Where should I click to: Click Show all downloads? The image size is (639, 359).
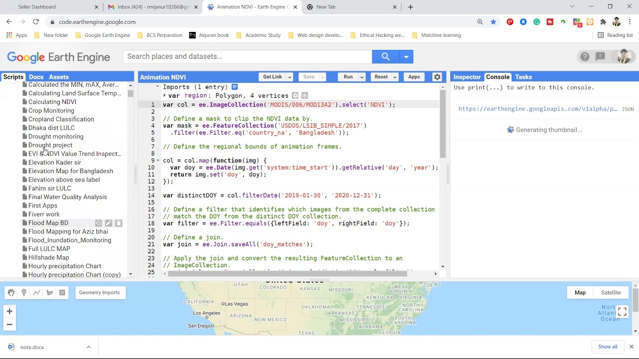pyautogui.click(x=608, y=347)
